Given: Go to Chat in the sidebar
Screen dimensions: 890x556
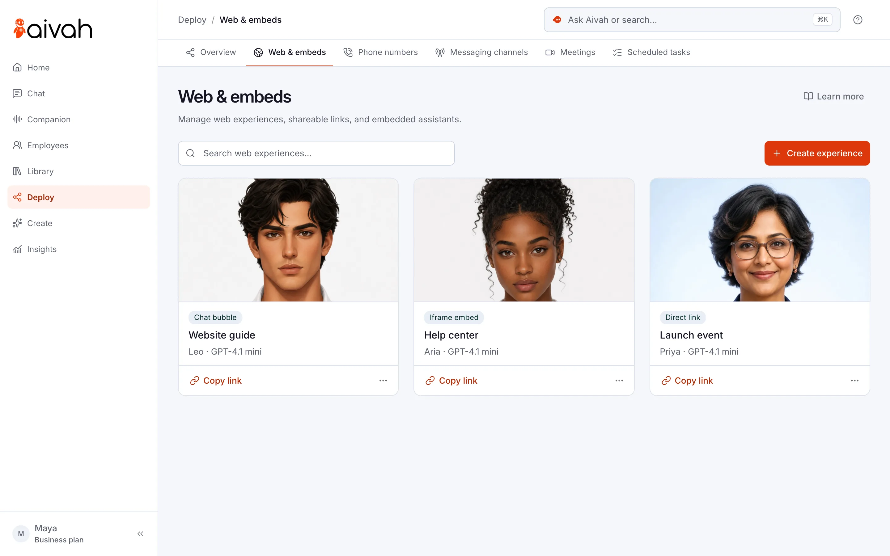Looking at the screenshot, I should pos(79,93).
